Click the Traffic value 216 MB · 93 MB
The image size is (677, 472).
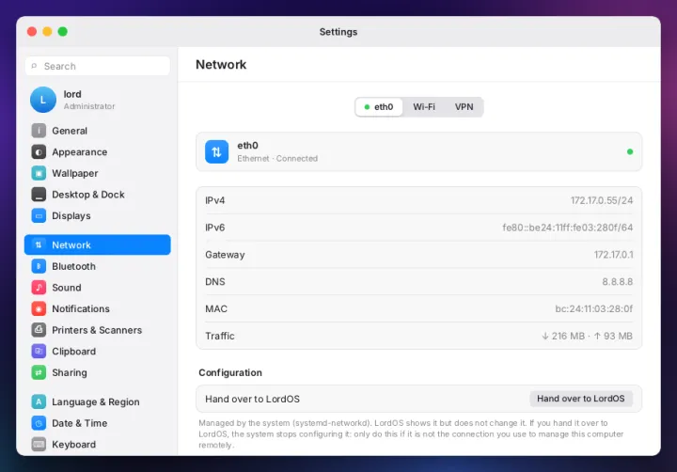pos(587,336)
